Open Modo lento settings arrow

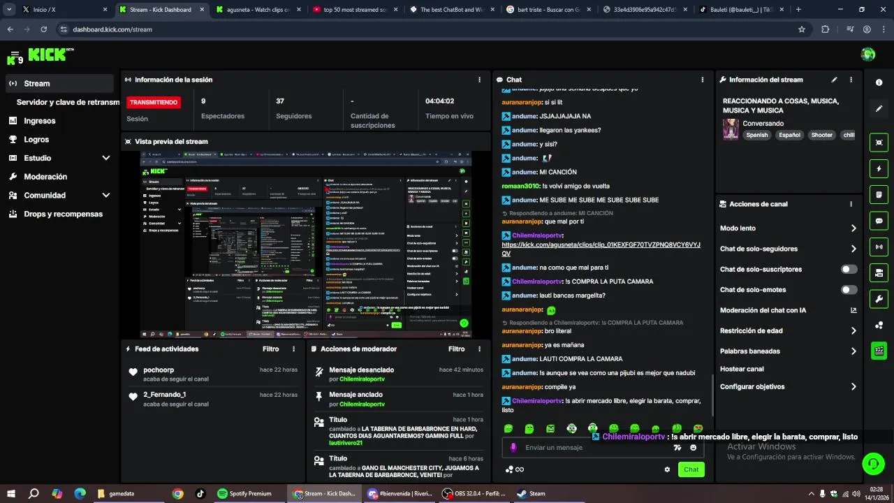click(x=853, y=228)
